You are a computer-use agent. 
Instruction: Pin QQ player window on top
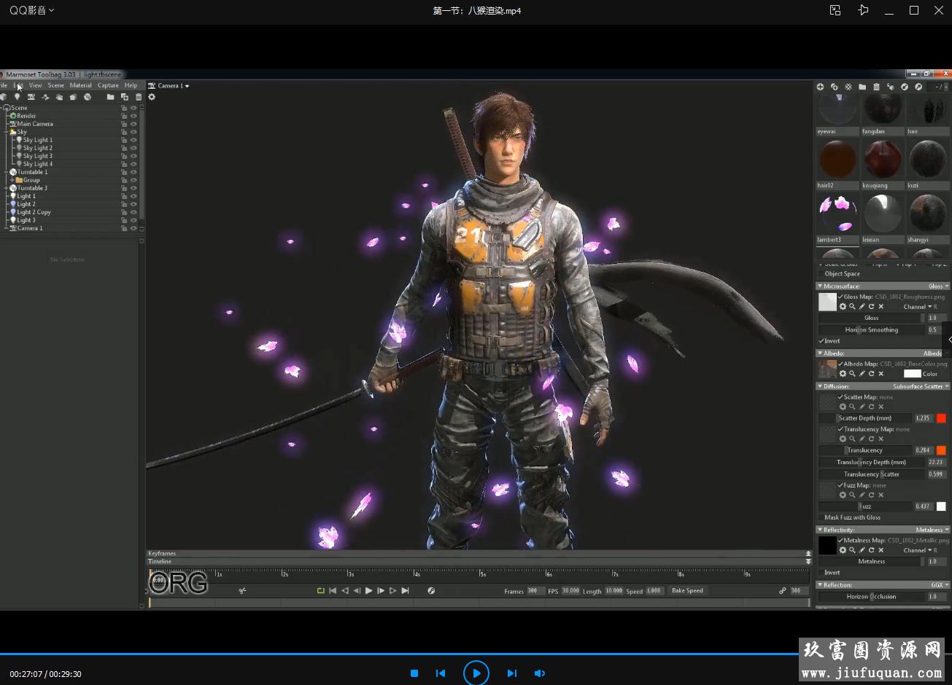point(864,10)
